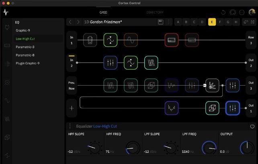The image size is (258, 164).
Task: Open the user profile avatar
Action: click(x=252, y=12)
